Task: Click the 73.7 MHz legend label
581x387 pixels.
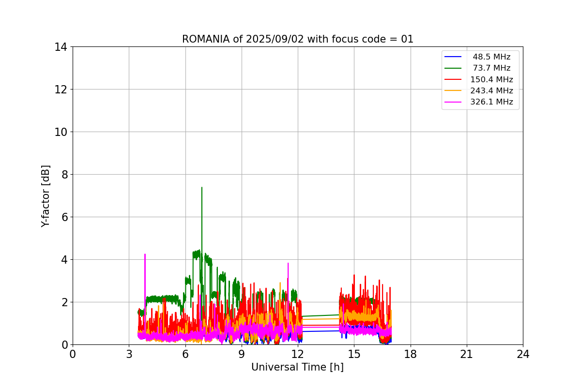Action: click(x=491, y=68)
